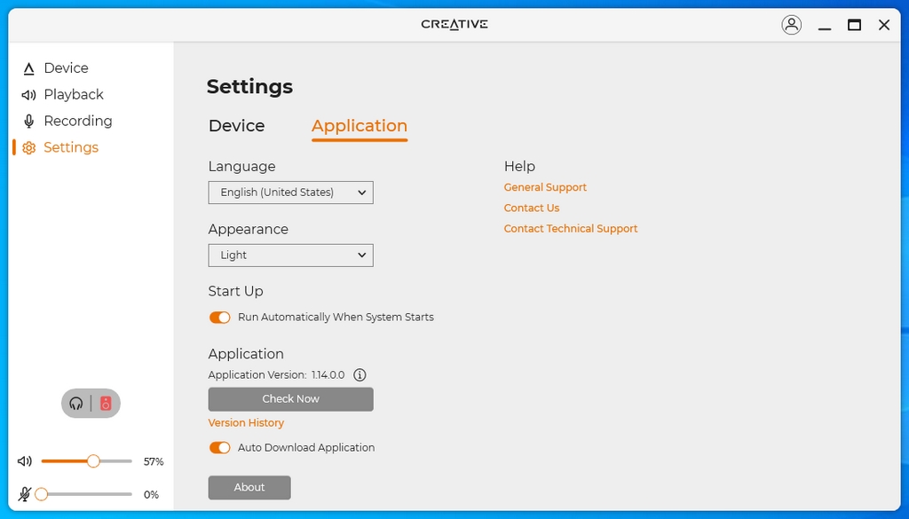The width and height of the screenshot is (909, 519).
Task: Open the Appearance dropdown set to Light
Action: pos(290,256)
